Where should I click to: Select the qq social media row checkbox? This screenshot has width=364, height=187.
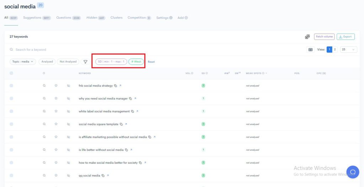(11, 175)
